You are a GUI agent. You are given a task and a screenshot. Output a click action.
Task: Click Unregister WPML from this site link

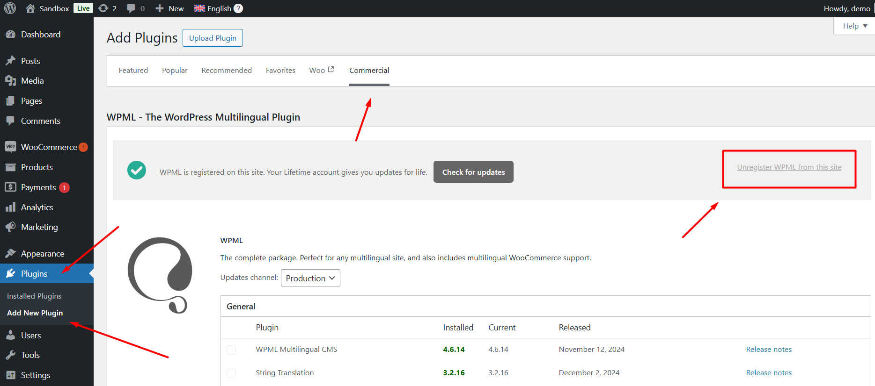click(x=789, y=167)
